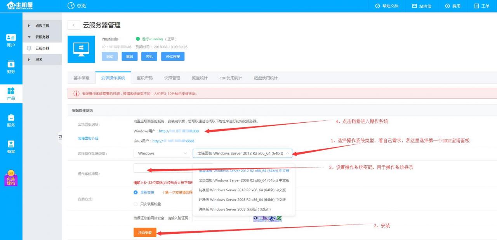The height and width of the screenshot is (240, 497).
Task: Click the 启动 button
Action: pos(109,57)
